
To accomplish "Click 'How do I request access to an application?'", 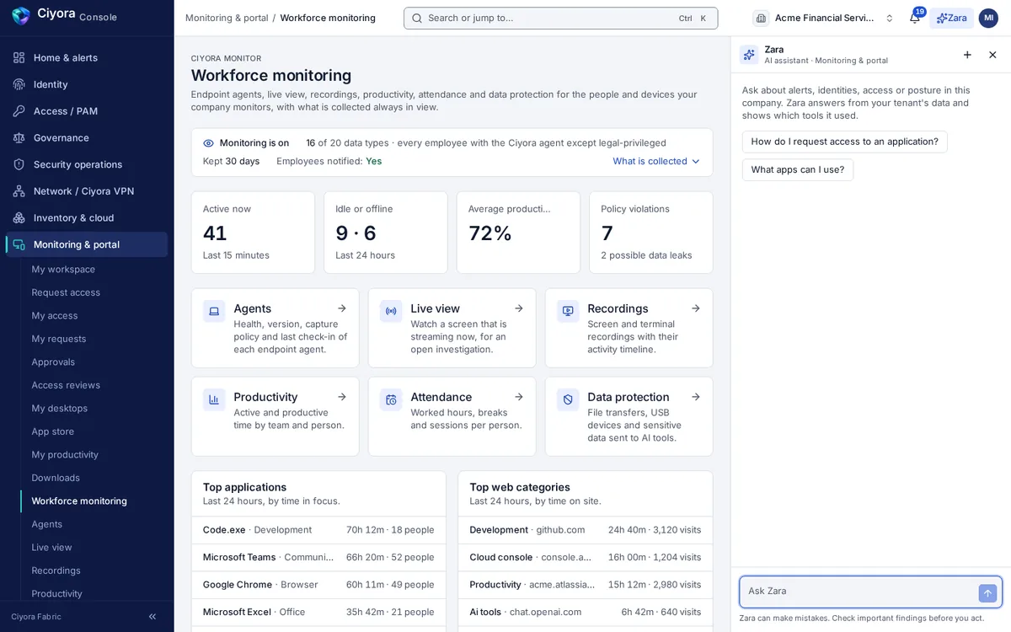I will coord(844,142).
